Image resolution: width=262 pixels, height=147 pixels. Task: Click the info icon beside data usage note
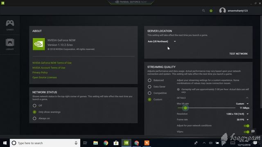tap(178, 89)
